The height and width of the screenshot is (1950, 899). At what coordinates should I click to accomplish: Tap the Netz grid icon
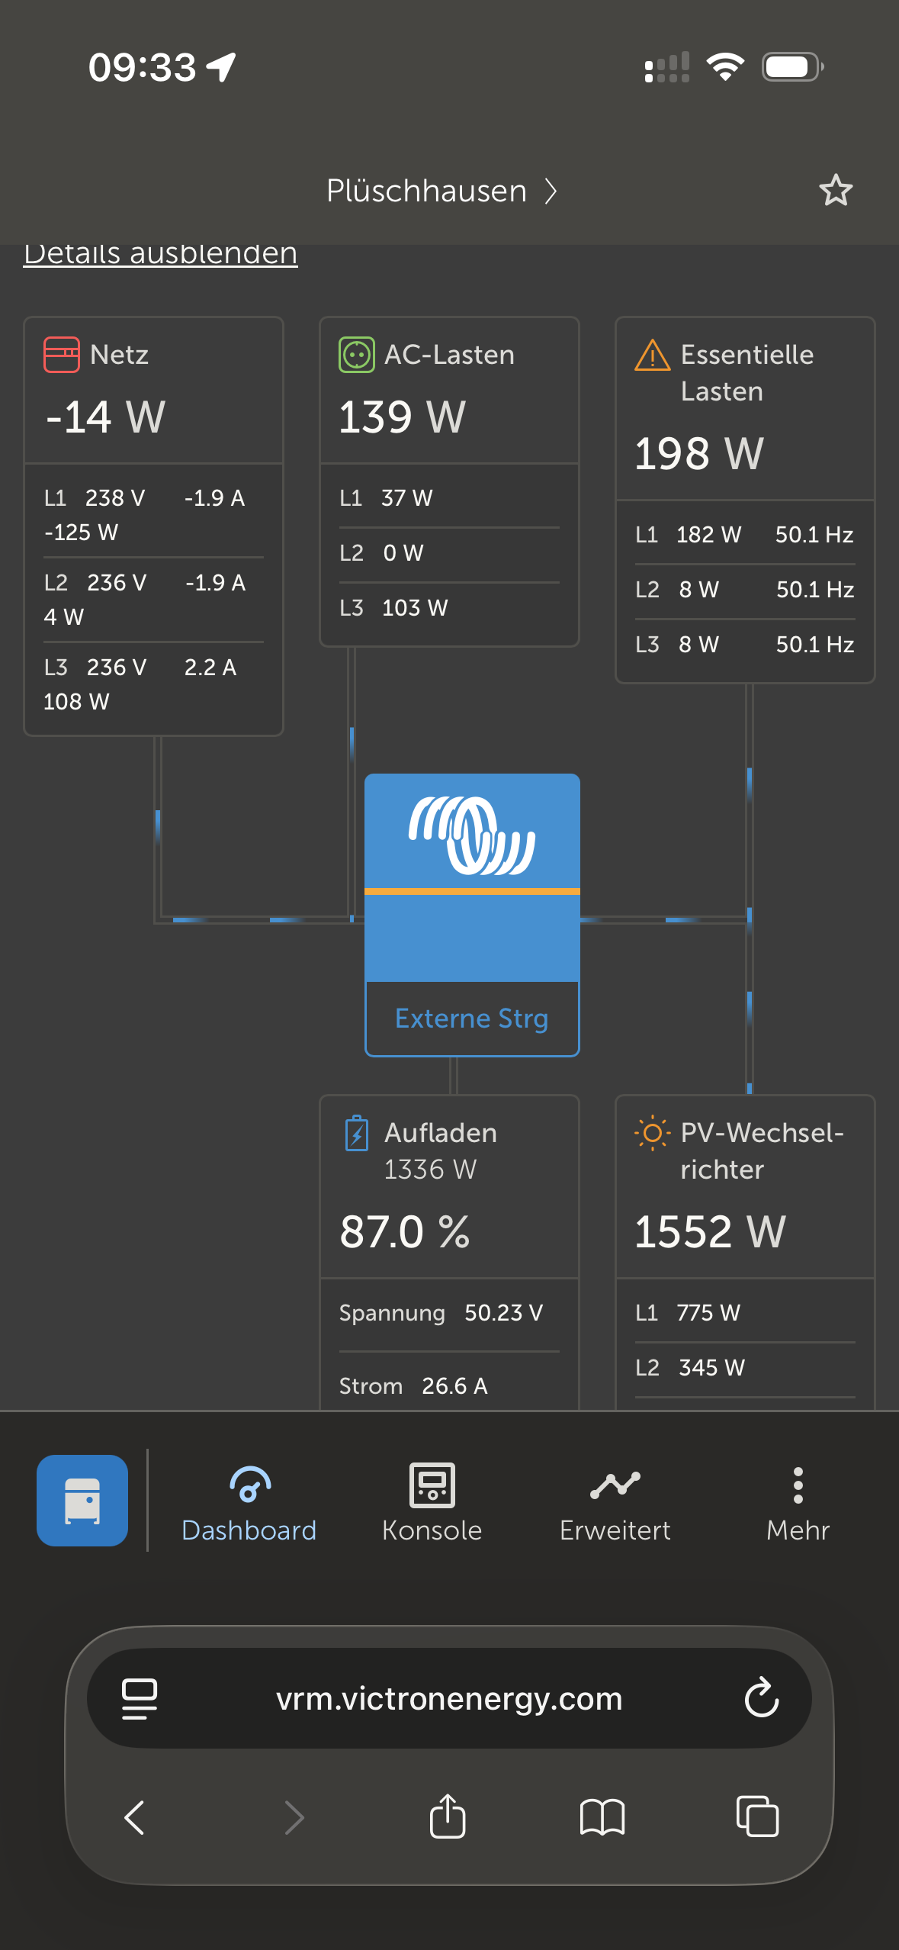click(61, 355)
